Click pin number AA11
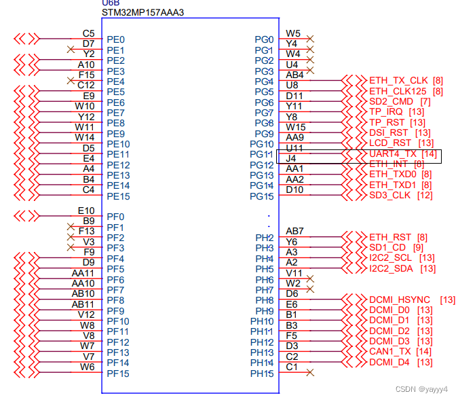 click(83, 274)
